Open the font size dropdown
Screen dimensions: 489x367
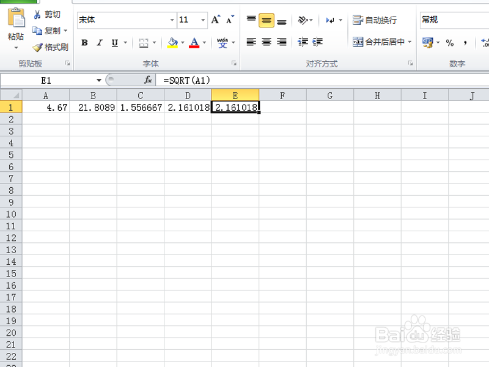coord(203,20)
